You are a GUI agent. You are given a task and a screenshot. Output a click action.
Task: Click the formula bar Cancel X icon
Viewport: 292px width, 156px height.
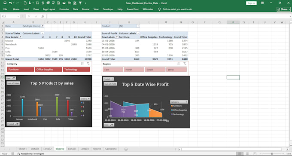29,16
